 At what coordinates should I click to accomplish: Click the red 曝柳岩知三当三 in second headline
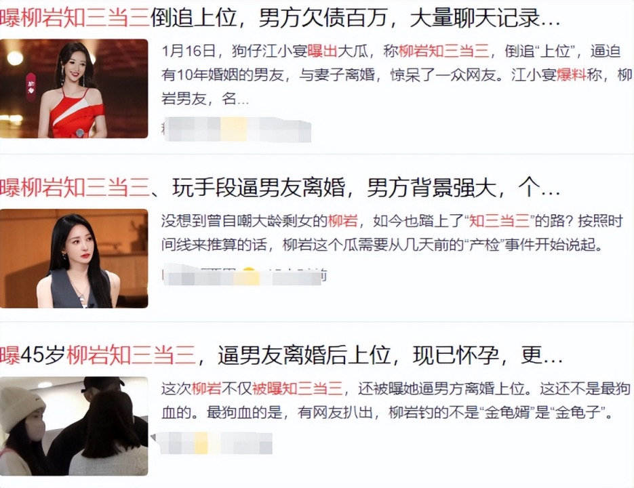pos(75,188)
